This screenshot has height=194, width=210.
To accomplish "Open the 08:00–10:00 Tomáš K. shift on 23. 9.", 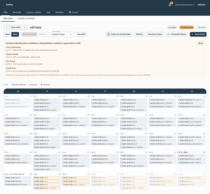I will 76,156.
